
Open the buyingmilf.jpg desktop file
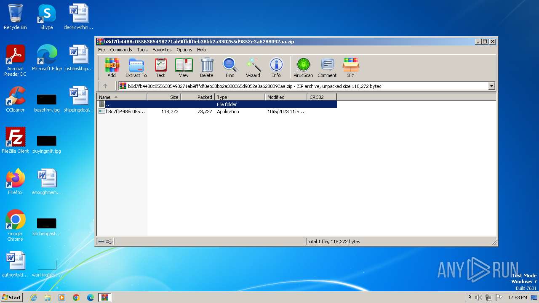point(47,144)
